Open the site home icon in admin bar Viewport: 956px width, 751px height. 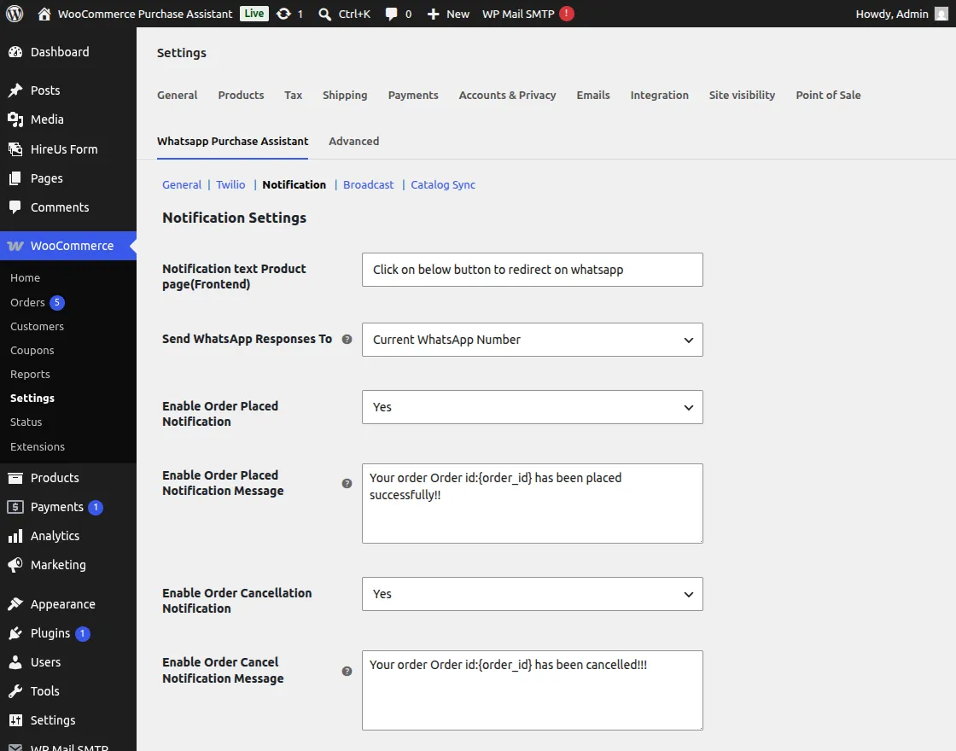coord(44,14)
